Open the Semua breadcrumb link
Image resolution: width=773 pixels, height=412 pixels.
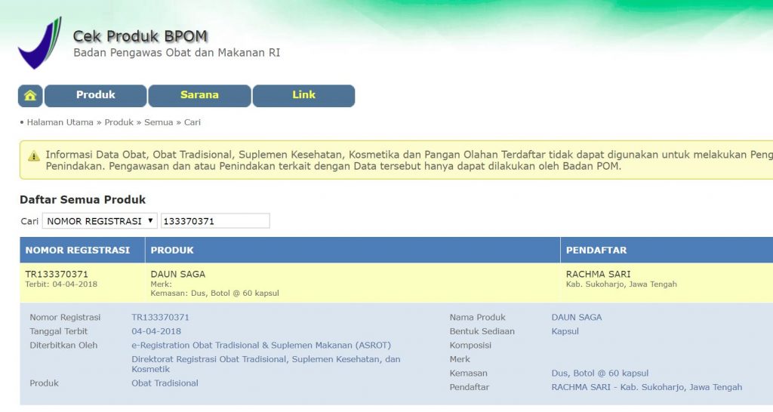(159, 122)
